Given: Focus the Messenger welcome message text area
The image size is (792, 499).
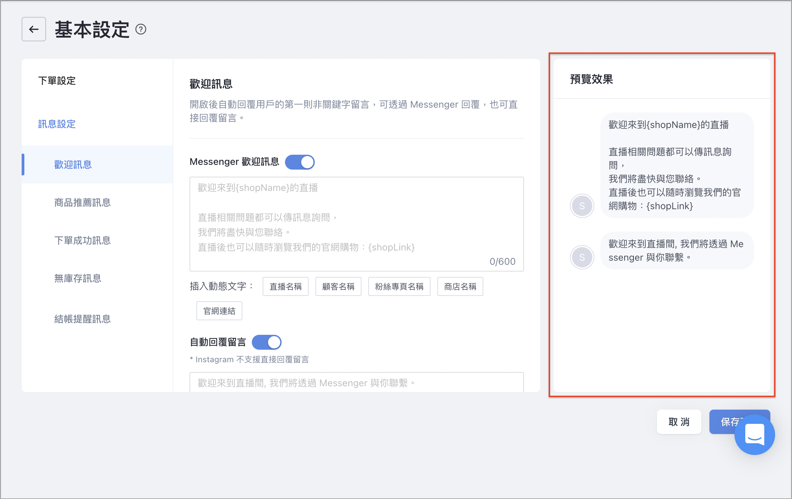Looking at the screenshot, I should 356,224.
